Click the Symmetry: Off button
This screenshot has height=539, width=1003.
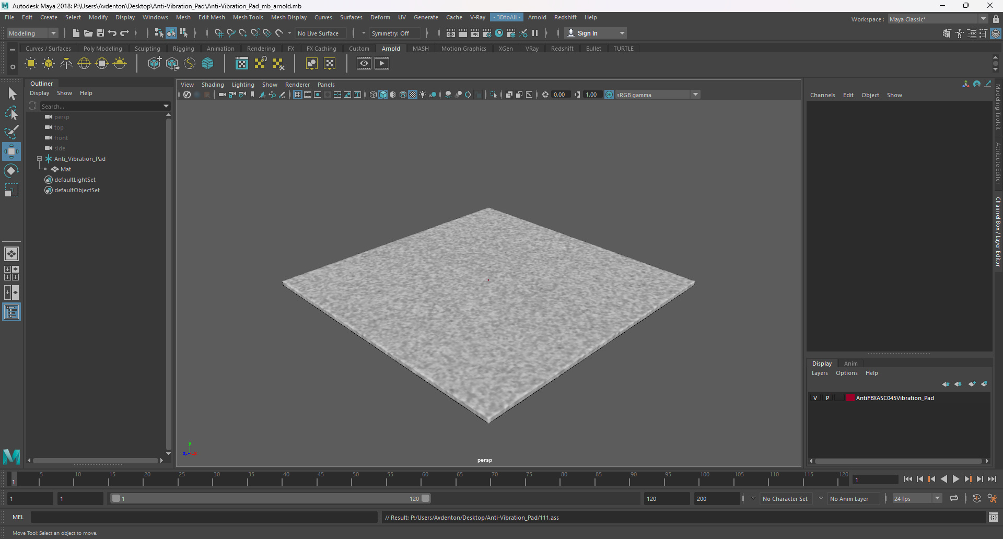395,33
